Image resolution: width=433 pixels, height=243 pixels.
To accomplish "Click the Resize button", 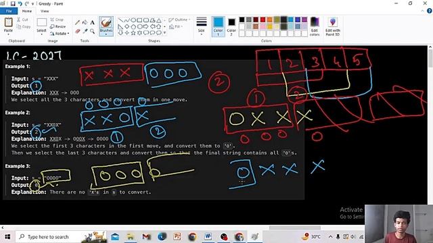I will click(58, 26).
